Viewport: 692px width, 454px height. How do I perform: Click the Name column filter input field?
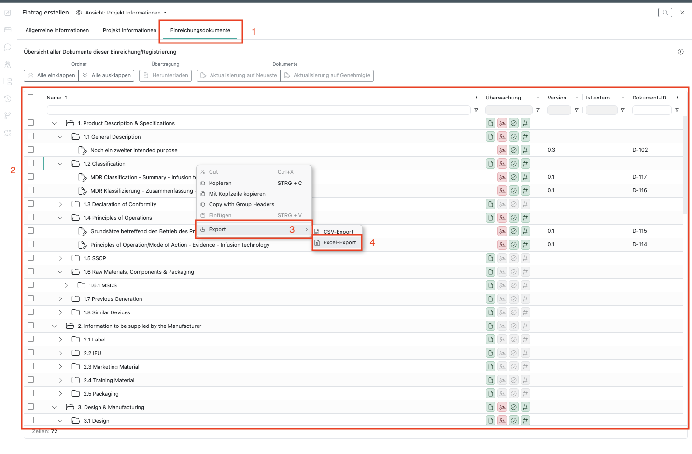tap(258, 110)
